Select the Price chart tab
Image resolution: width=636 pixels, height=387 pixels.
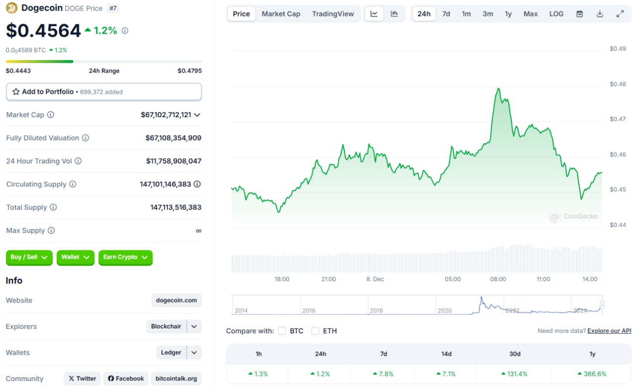coord(241,14)
